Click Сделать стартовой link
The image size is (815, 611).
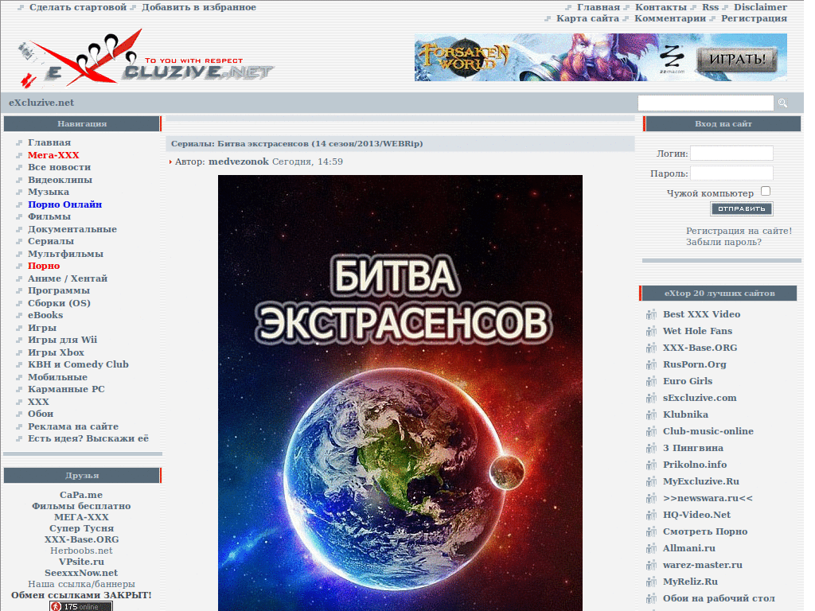pyautogui.click(x=78, y=7)
